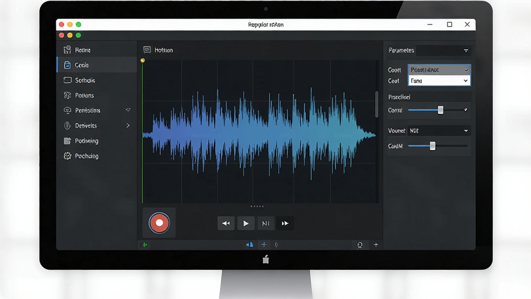Click the blue plus icon in bottom bar

click(x=264, y=244)
